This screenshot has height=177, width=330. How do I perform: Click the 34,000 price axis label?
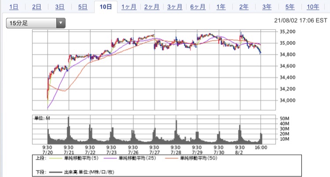click(287, 101)
